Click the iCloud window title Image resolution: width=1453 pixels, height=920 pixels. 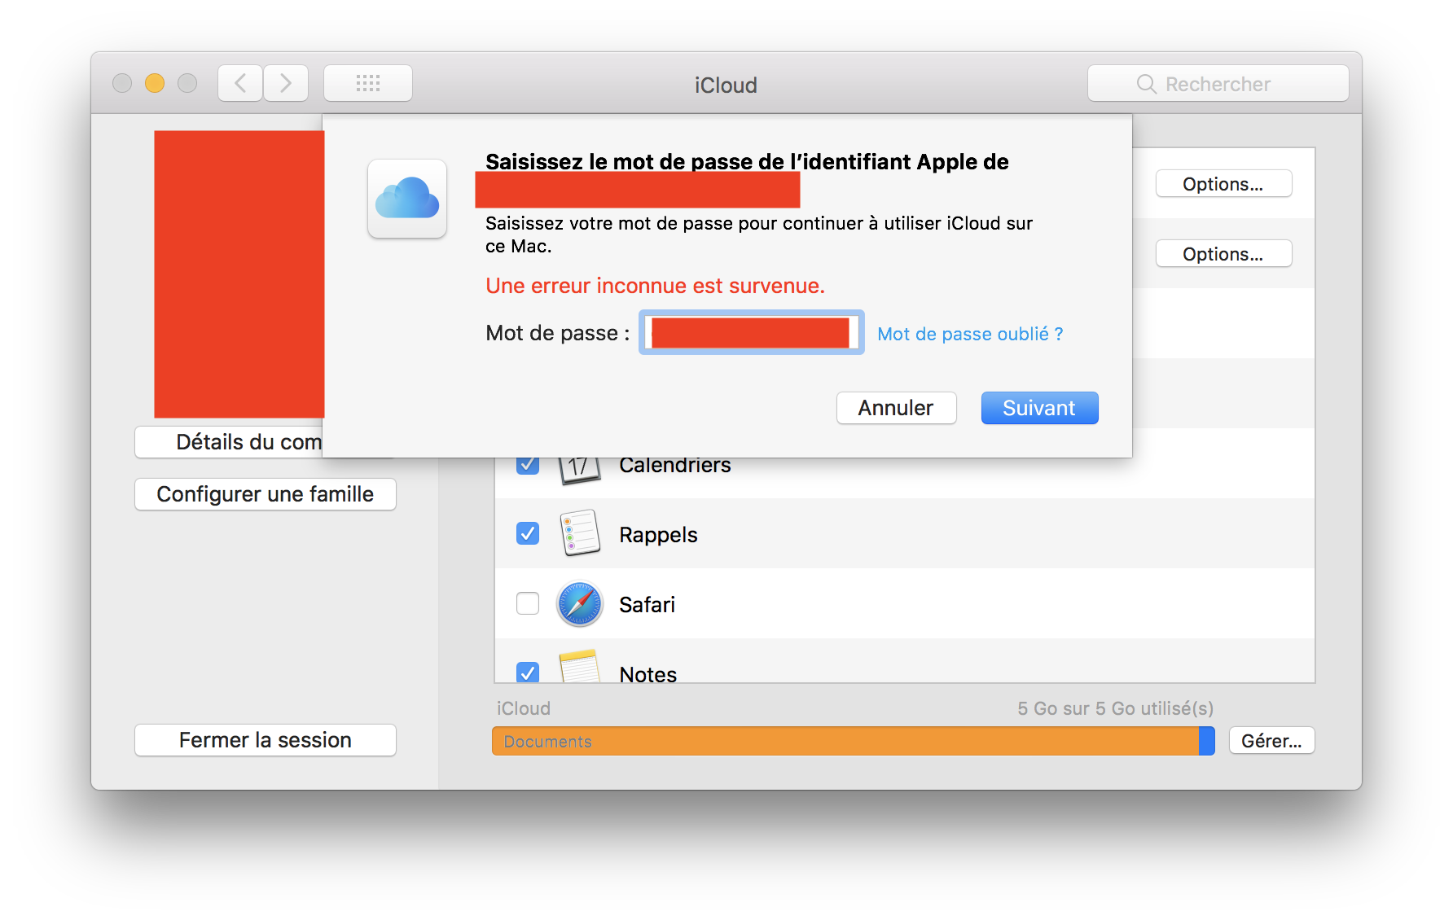point(726,85)
